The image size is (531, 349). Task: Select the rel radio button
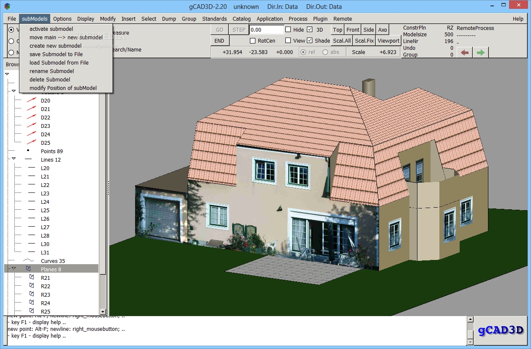pyautogui.click(x=303, y=52)
